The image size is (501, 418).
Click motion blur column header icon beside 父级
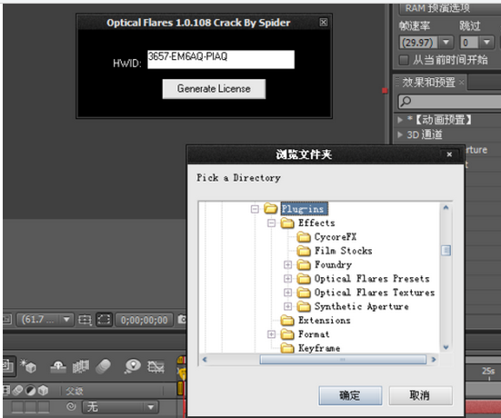18,390
